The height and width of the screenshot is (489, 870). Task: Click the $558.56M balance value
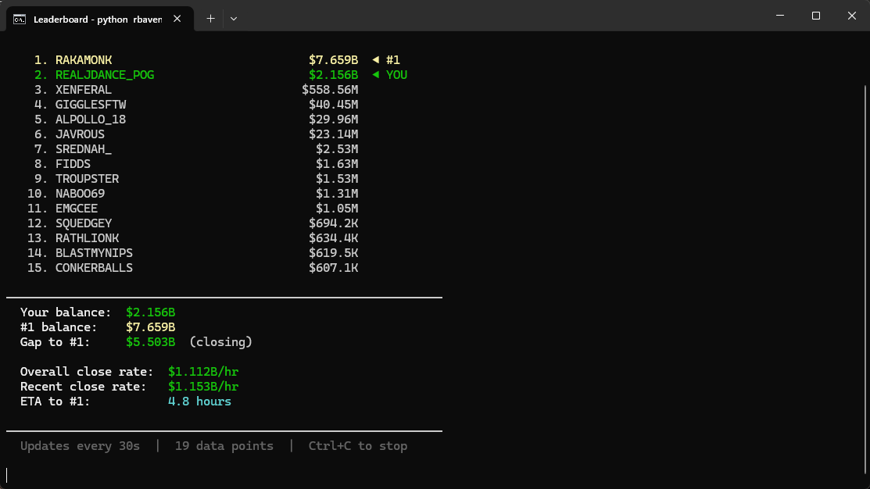[x=330, y=90]
